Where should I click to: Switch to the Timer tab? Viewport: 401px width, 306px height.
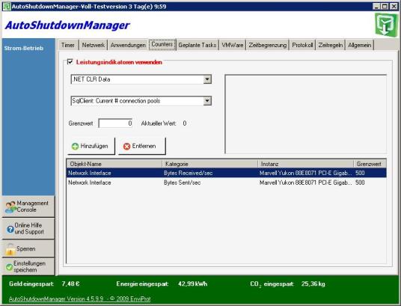tap(68, 45)
